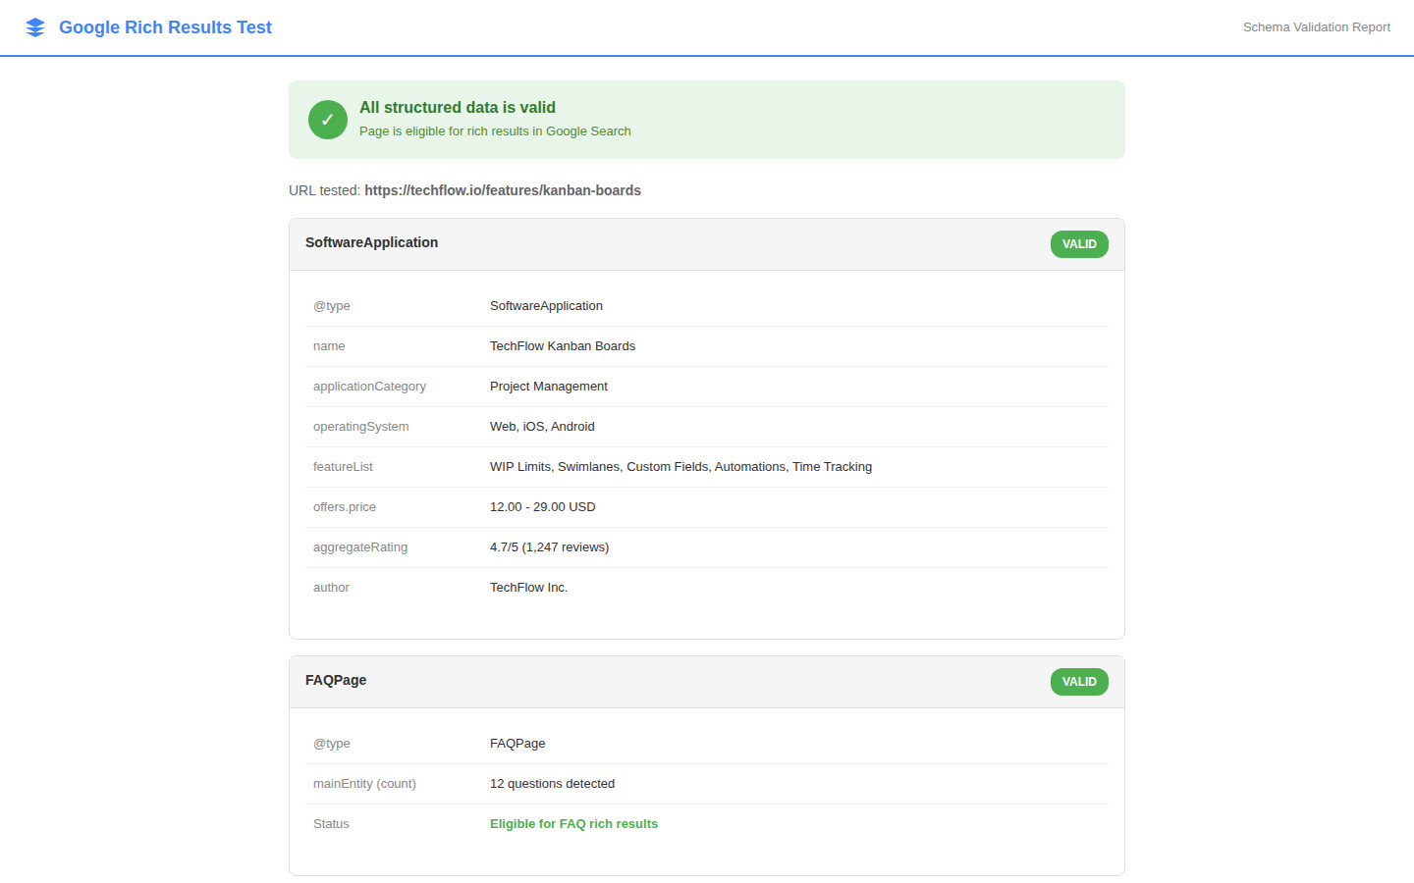
Task: Click the Google Rich Results Test logo icon
Action: click(x=35, y=27)
